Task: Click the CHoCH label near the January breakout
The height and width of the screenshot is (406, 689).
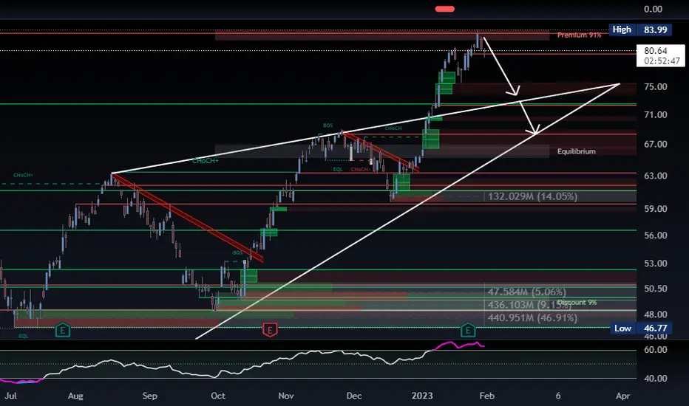Action: (x=393, y=128)
